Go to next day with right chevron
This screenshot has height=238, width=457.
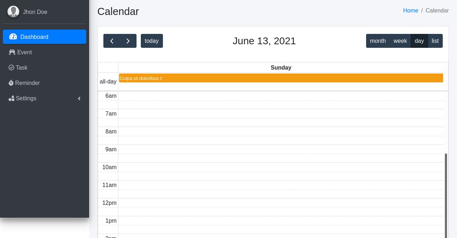tap(128, 41)
